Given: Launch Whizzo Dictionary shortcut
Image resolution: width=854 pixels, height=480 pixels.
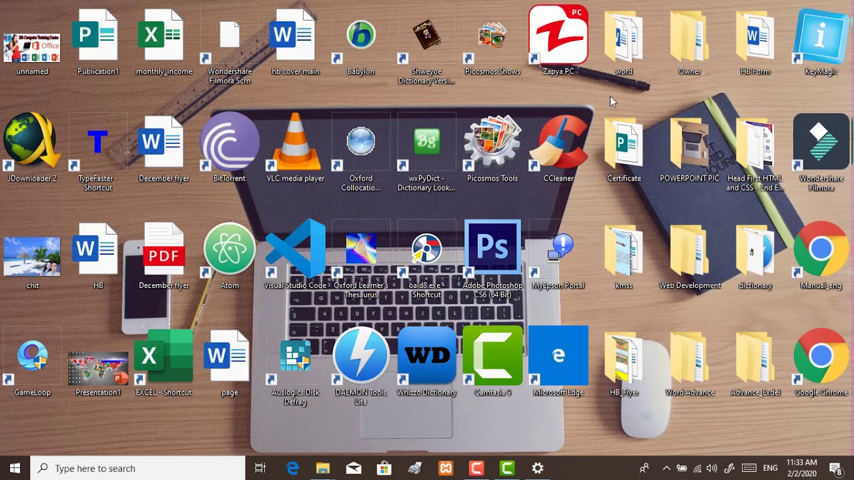Looking at the screenshot, I should (426, 356).
